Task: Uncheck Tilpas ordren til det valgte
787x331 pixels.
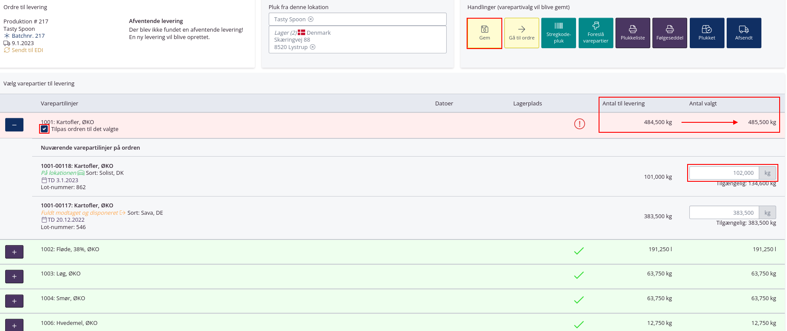Action: (x=44, y=129)
